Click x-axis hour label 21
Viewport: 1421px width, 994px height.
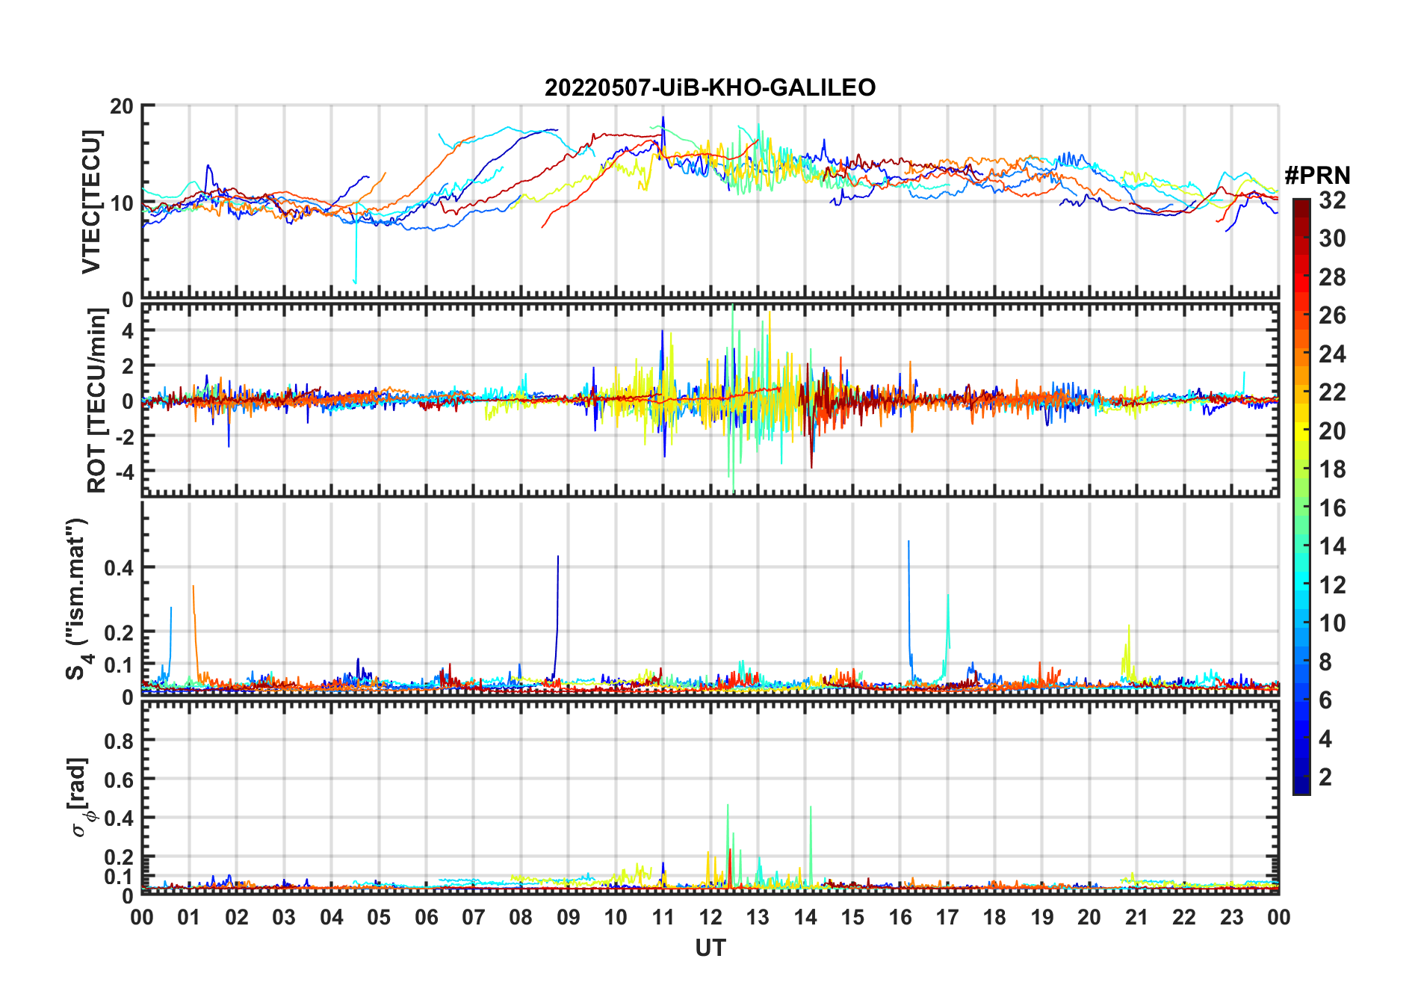[x=1137, y=917]
